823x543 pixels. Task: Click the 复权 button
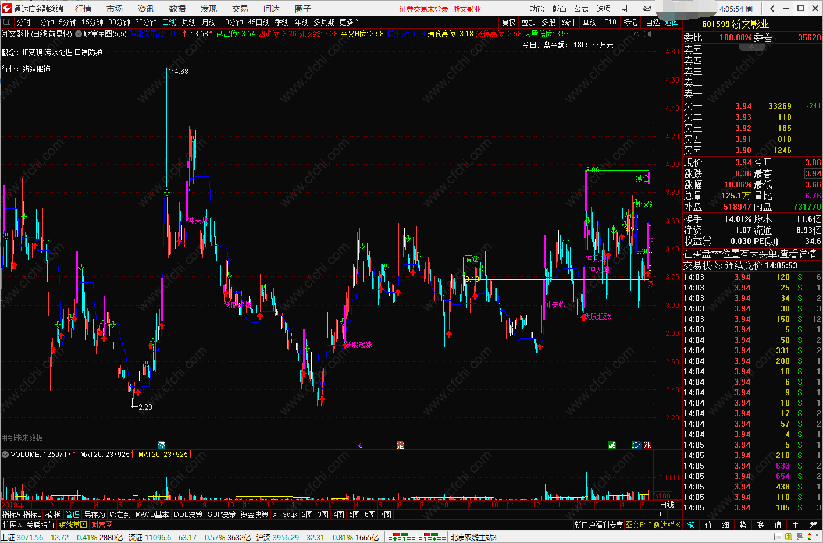(x=508, y=22)
